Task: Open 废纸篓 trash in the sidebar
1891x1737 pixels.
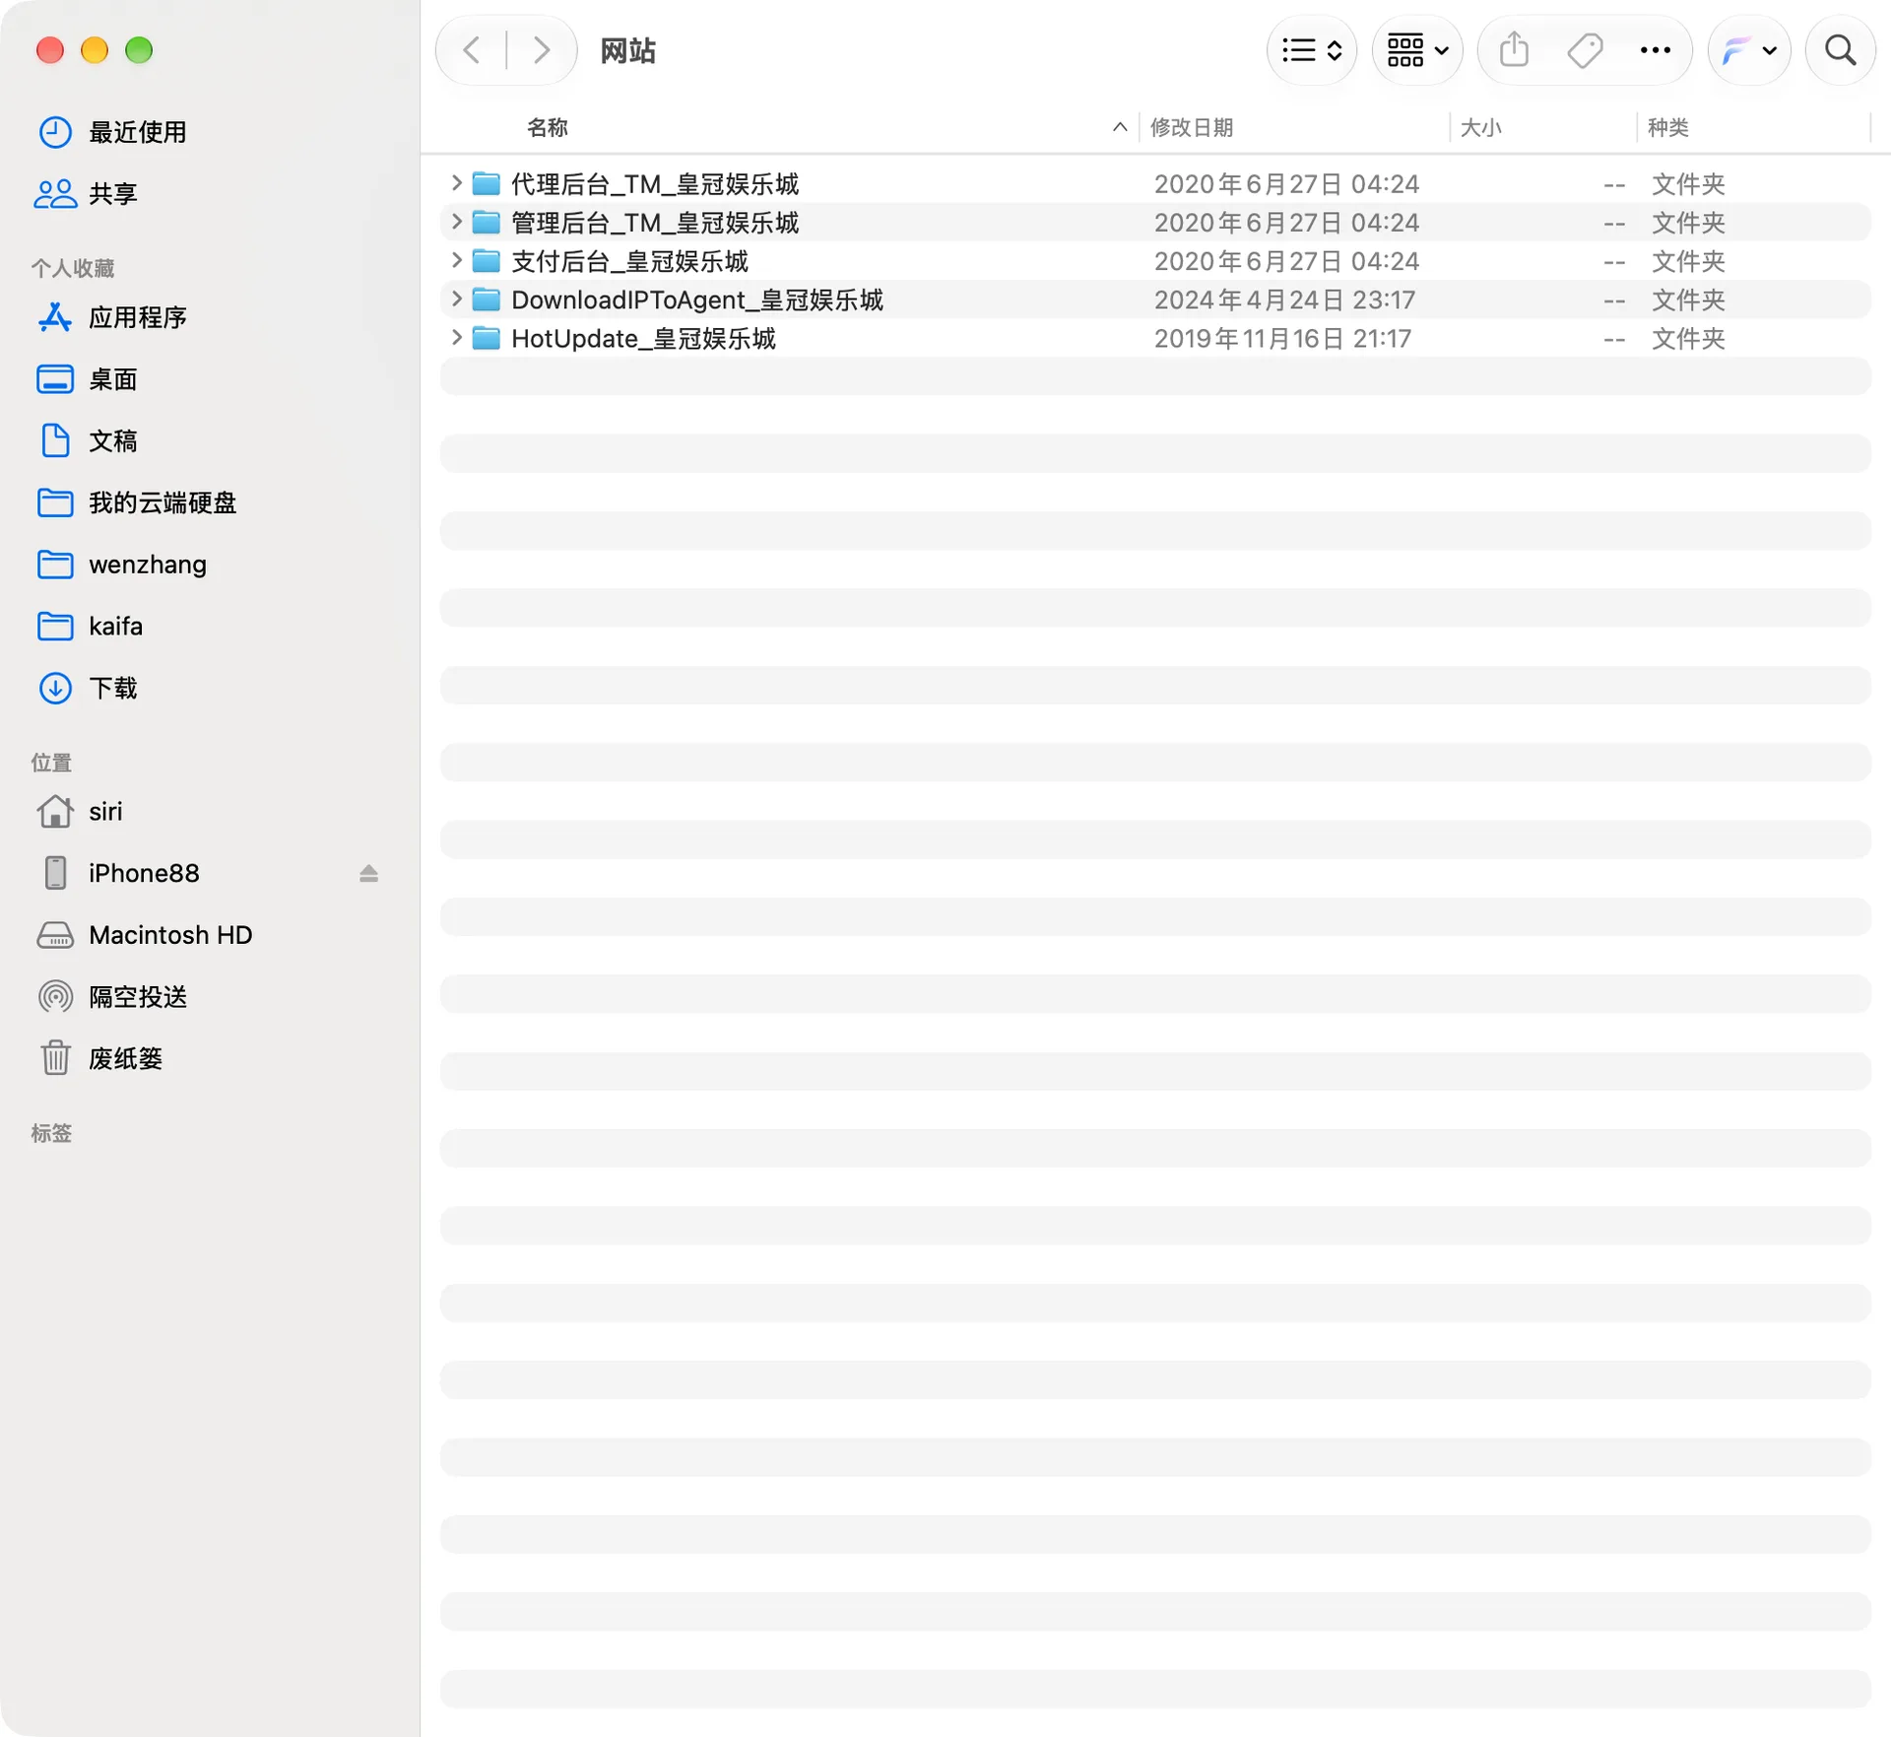Action: click(x=99, y=1059)
